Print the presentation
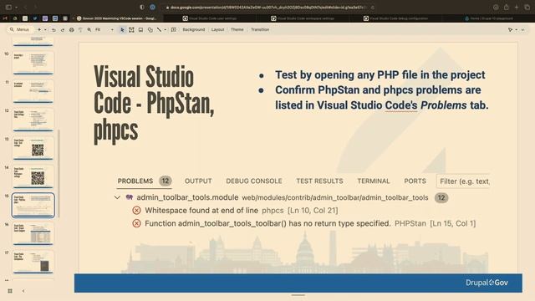535x301 pixels. (71, 30)
